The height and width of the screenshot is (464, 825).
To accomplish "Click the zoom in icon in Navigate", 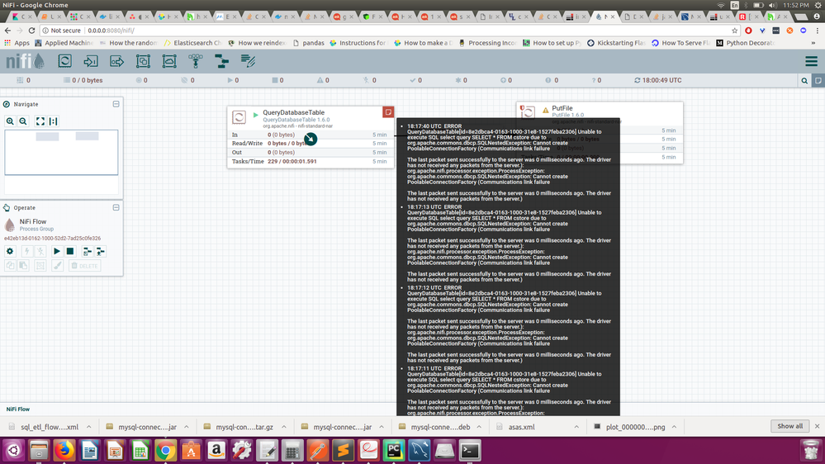I will (x=10, y=121).
